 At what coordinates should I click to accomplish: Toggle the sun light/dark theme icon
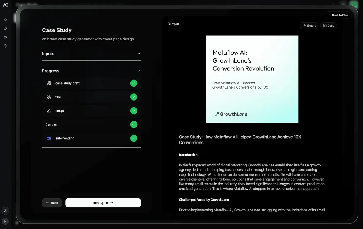pos(5,211)
